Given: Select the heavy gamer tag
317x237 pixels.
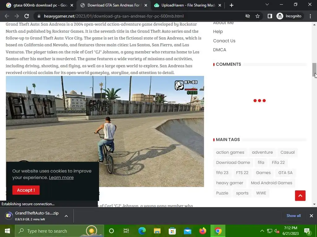Looking at the screenshot, I should tap(229, 183).
